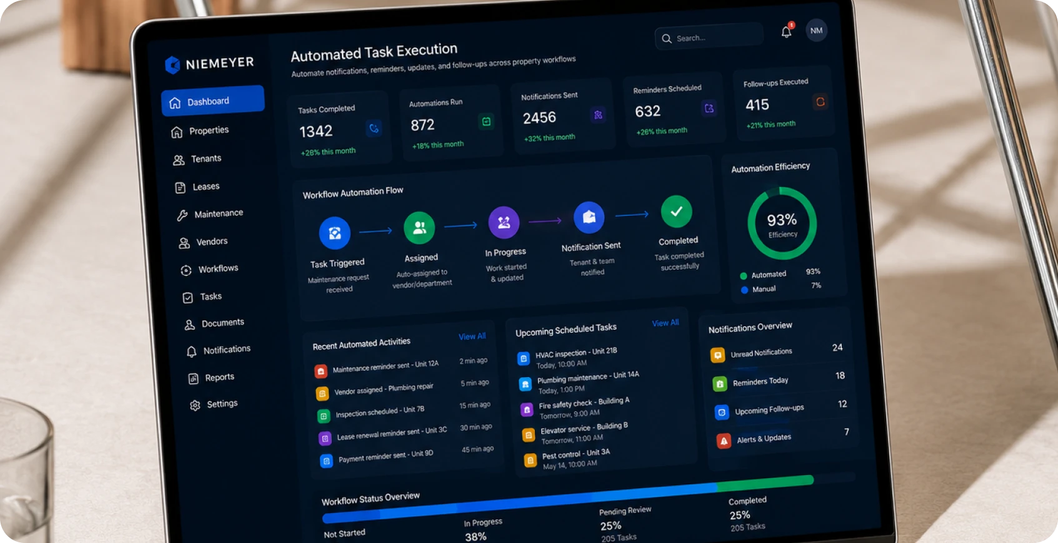The width and height of the screenshot is (1058, 543).
Task: Click the green Completed progress bar segment
Action: click(x=766, y=482)
